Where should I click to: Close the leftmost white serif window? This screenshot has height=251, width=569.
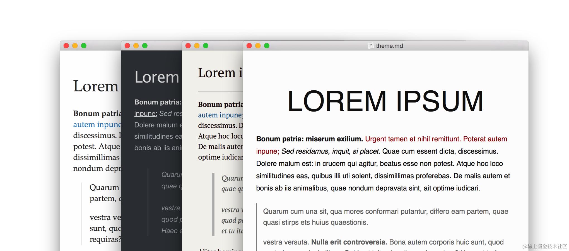(66, 46)
